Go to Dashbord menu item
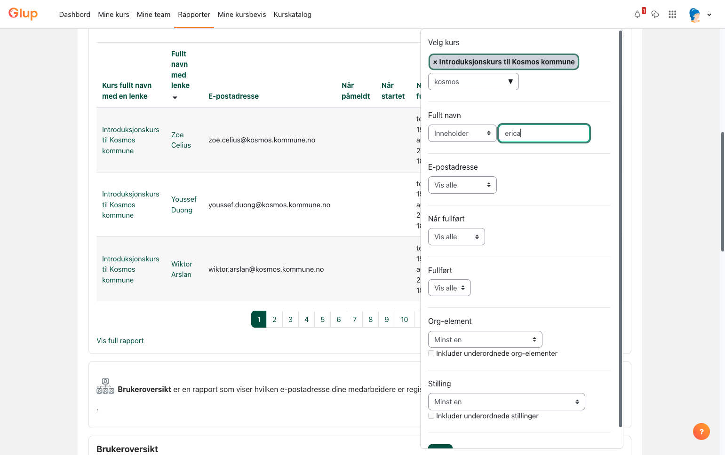The image size is (725, 455). (x=75, y=15)
